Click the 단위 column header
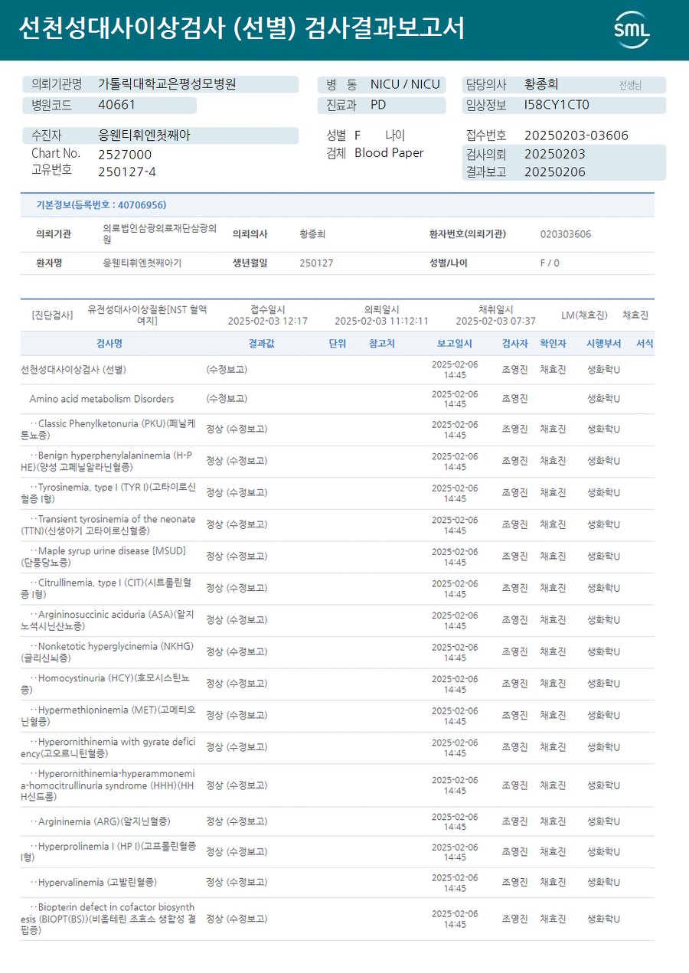The height and width of the screenshot is (973, 689). [x=337, y=344]
